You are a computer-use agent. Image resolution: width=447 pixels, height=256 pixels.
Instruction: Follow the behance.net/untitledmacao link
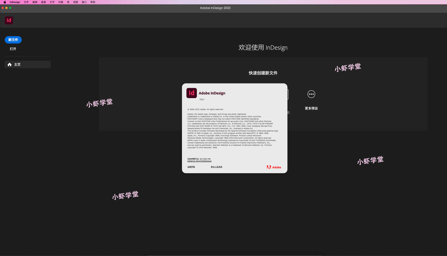[x=199, y=161]
